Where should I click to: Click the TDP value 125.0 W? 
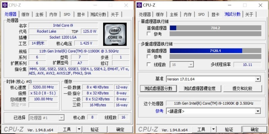89,31
